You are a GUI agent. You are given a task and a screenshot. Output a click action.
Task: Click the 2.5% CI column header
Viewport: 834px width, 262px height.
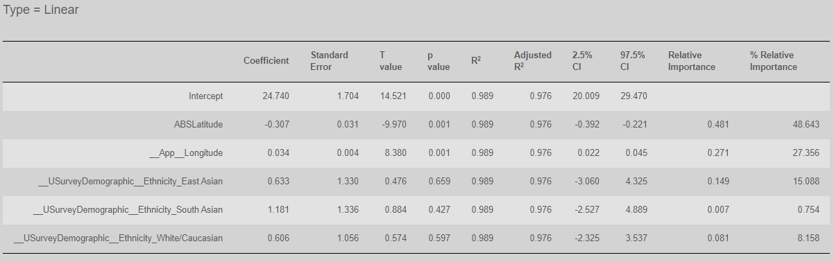[582, 61]
